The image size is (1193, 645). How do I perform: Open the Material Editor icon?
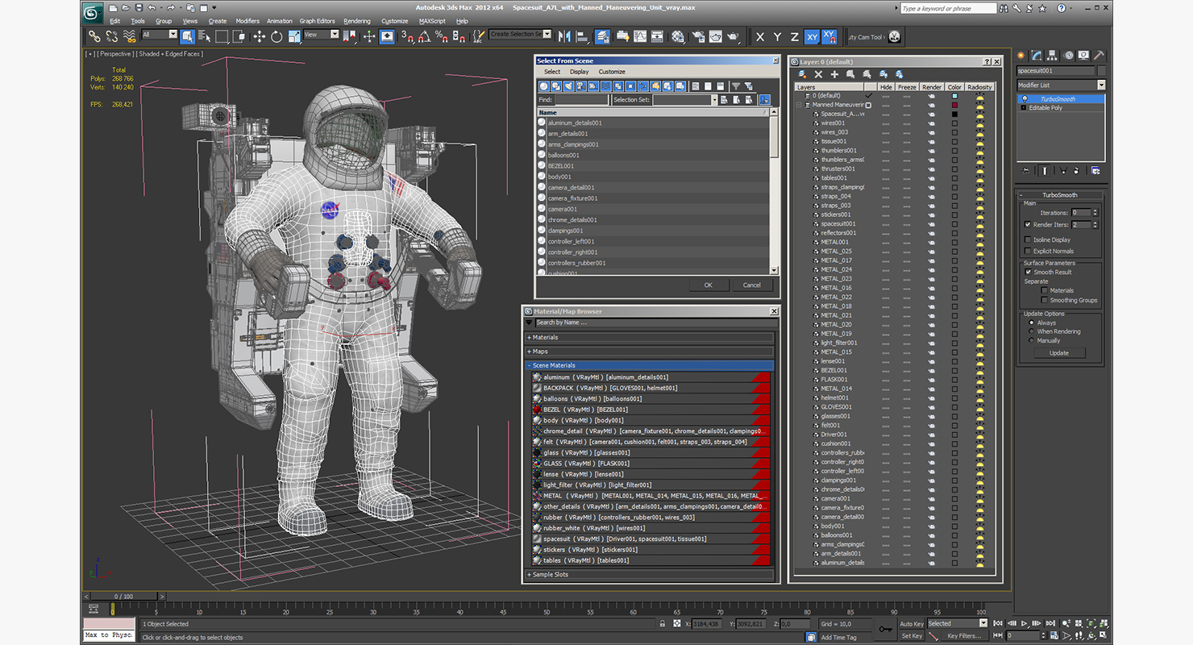point(678,36)
